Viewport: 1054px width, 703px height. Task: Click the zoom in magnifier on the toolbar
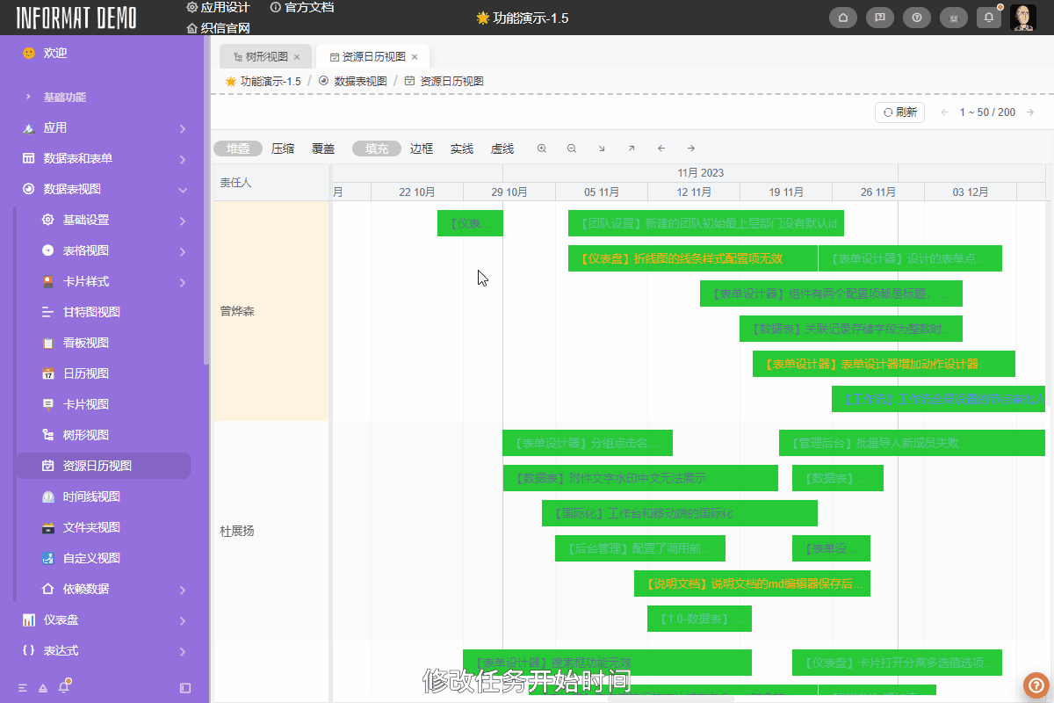(541, 149)
